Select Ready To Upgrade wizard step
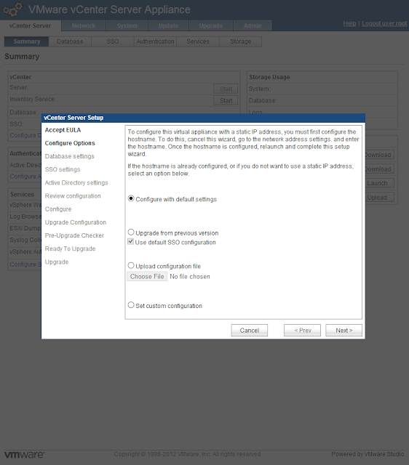The height and width of the screenshot is (465, 409). click(x=70, y=248)
